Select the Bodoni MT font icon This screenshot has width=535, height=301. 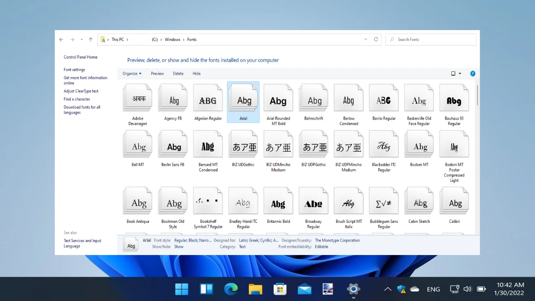[x=419, y=145]
